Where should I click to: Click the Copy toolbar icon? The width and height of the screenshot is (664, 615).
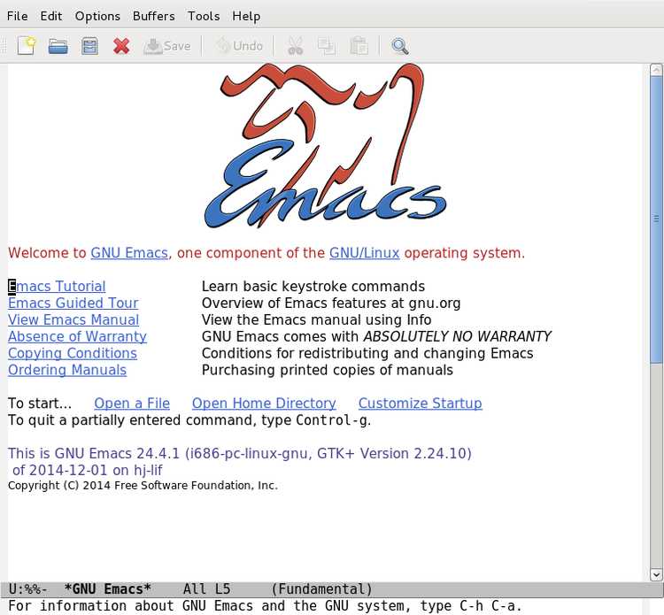click(x=327, y=46)
